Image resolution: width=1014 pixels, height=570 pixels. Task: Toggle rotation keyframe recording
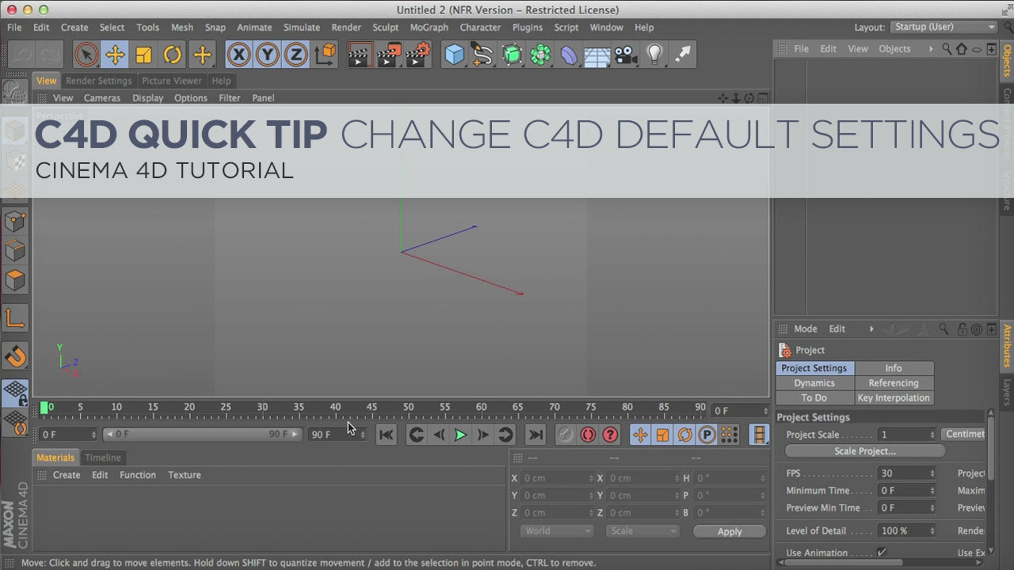[x=684, y=434]
